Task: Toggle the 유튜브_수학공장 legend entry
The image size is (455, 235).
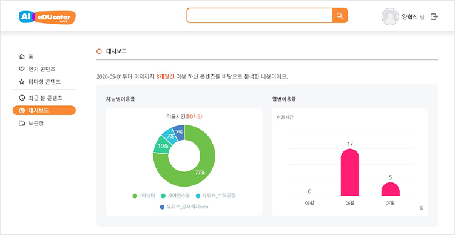Action: (215, 196)
